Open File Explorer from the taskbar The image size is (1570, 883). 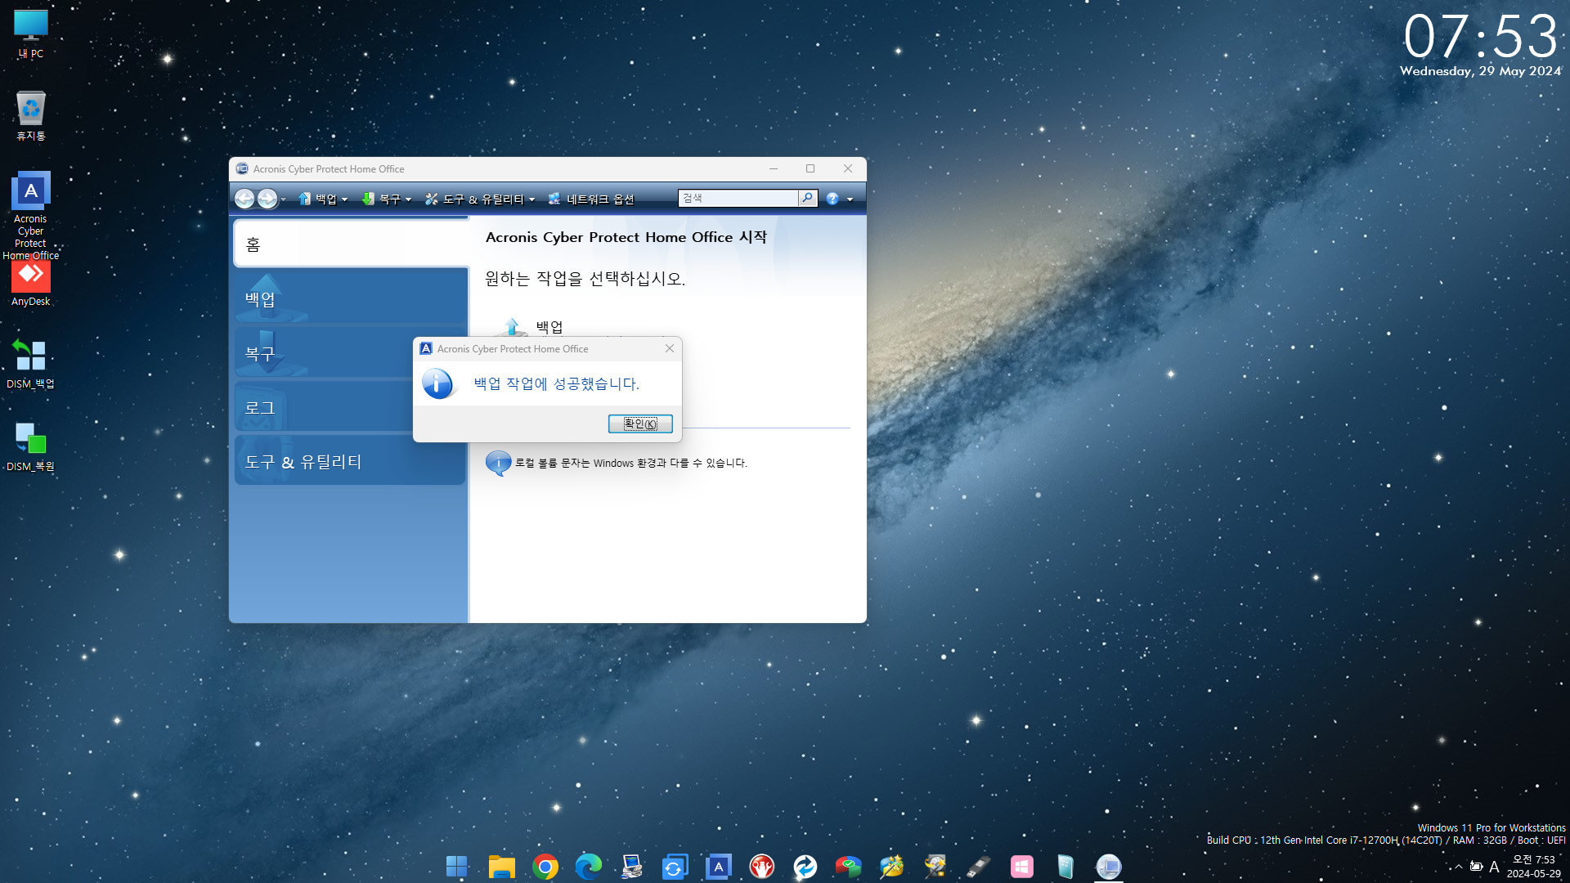point(501,867)
